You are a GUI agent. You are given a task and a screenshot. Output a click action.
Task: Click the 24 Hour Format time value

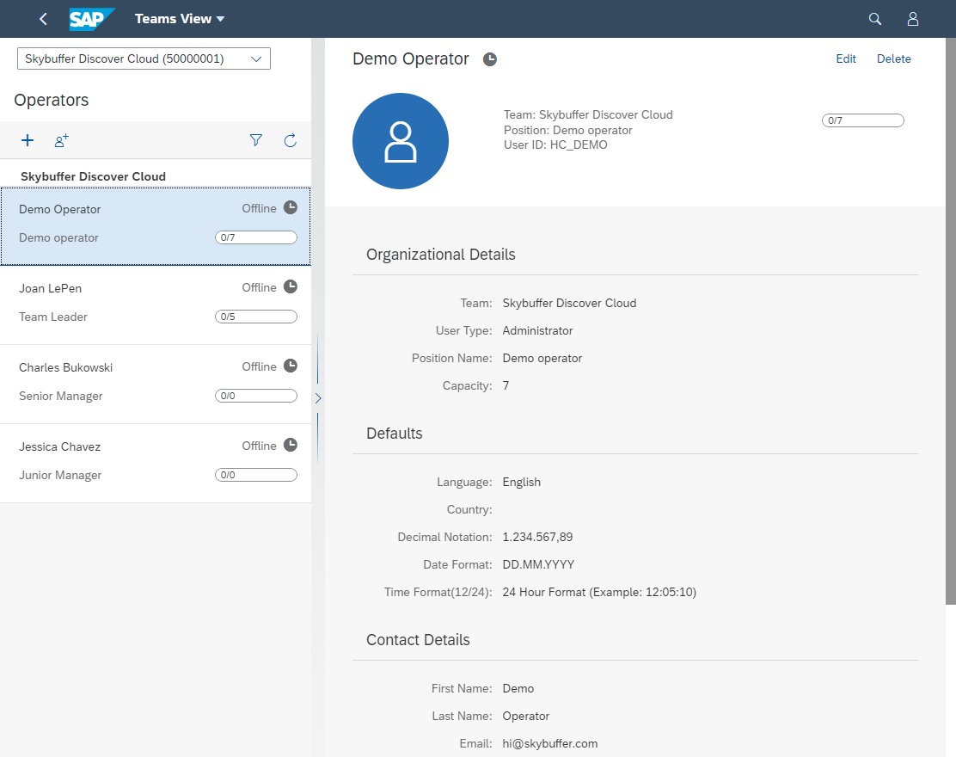(x=599, y=592)
